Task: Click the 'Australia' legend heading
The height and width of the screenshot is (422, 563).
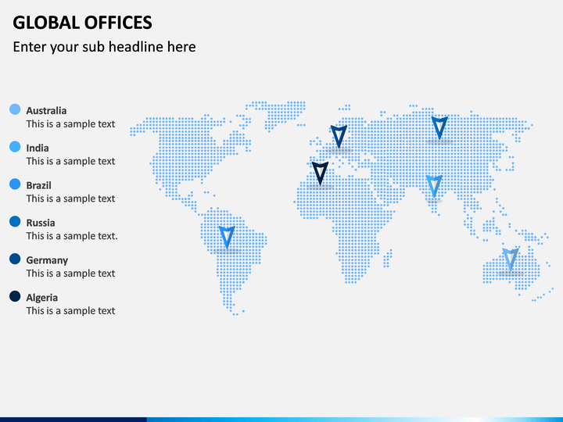Action: (x=46, y=110)
